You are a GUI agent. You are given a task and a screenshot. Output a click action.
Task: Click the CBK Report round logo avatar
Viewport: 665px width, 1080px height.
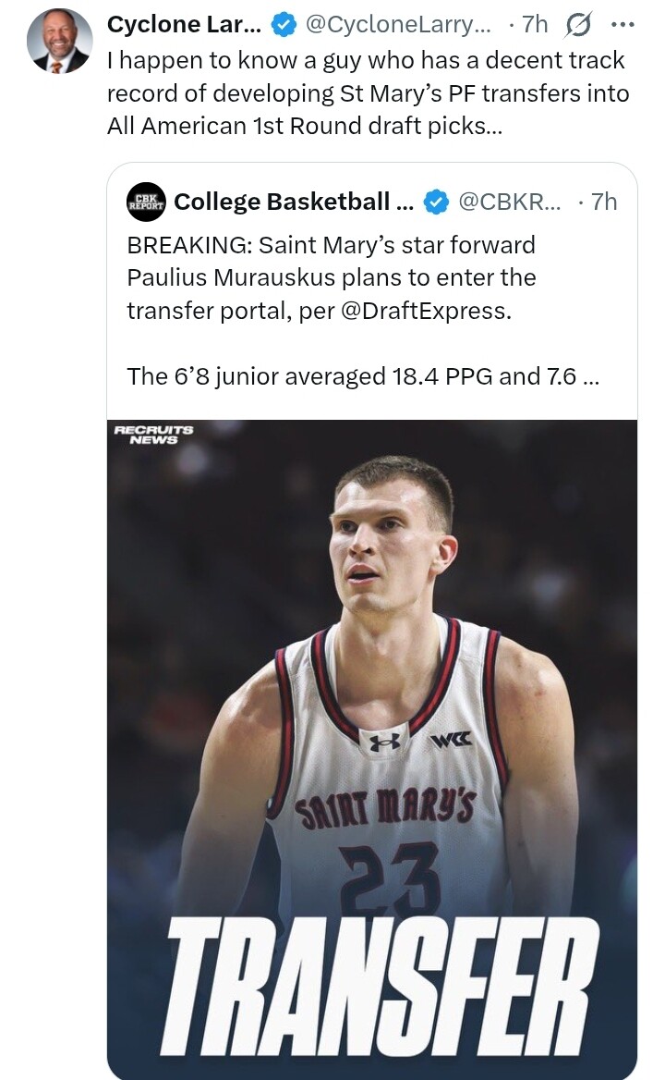(x=146, y=202)
